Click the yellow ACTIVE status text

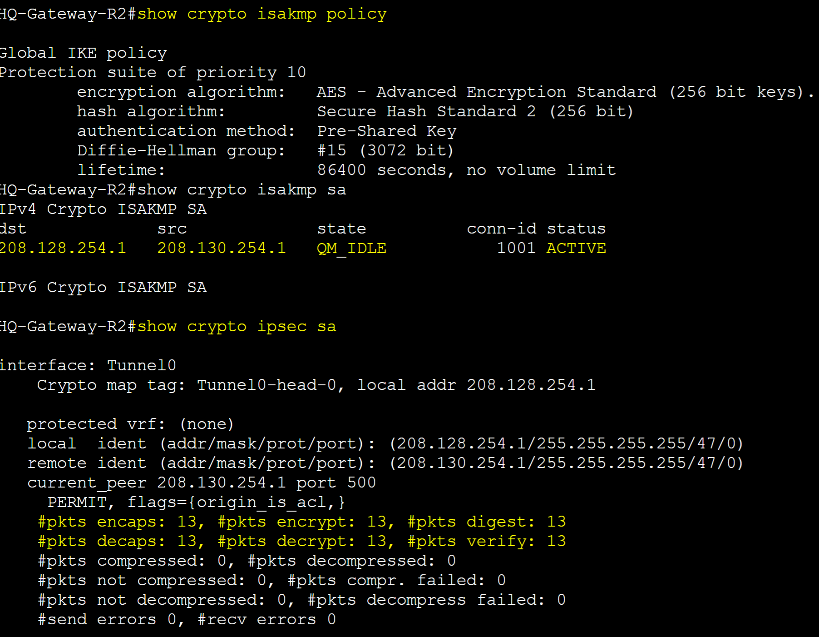click(x=576, y=248)
